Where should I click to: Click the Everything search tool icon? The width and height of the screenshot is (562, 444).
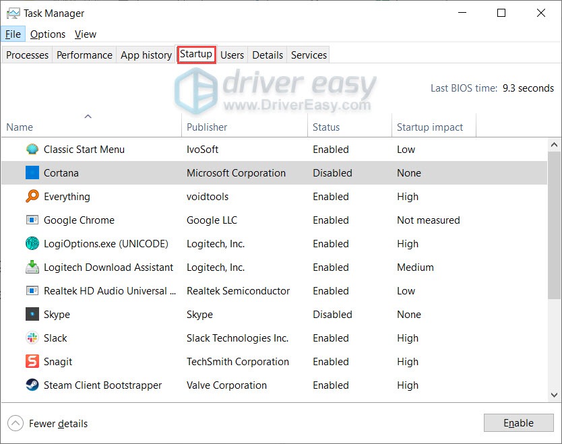pos(32,196)
